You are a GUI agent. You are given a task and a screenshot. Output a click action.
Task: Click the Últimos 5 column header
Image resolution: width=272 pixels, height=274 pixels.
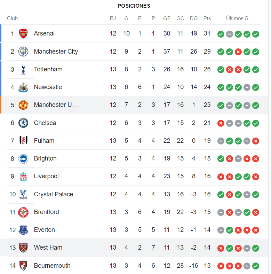pyautogui.click(x=237, y=18)
